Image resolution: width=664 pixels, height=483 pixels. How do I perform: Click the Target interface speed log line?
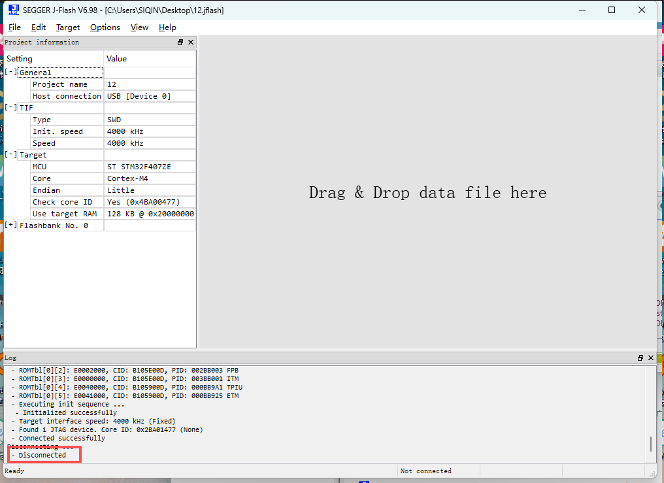pos(93,421)
